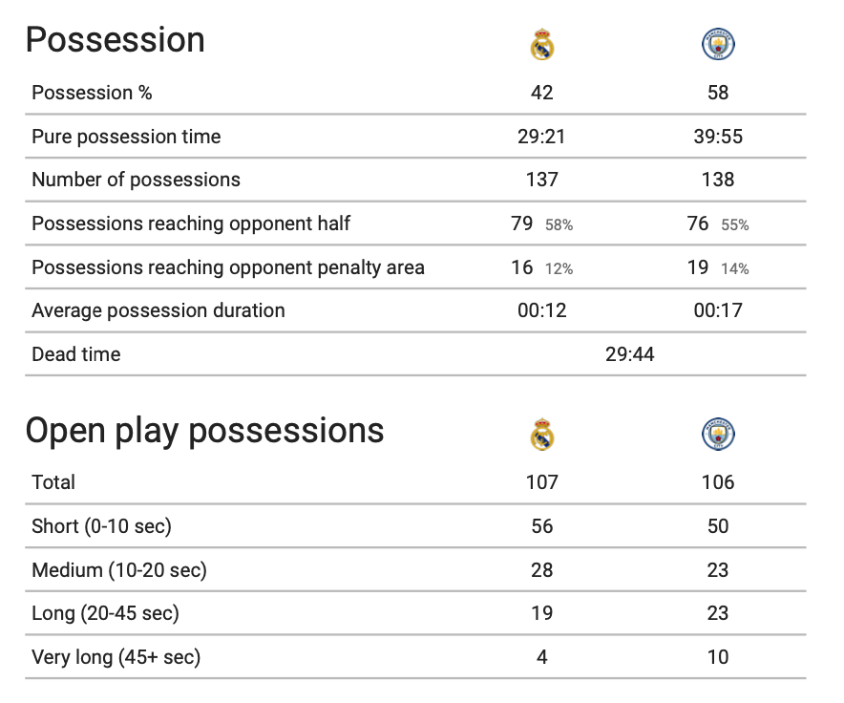844x703 pixels.
Task: Click Manchester City crest in Possession header
Action: pos(718,44)
